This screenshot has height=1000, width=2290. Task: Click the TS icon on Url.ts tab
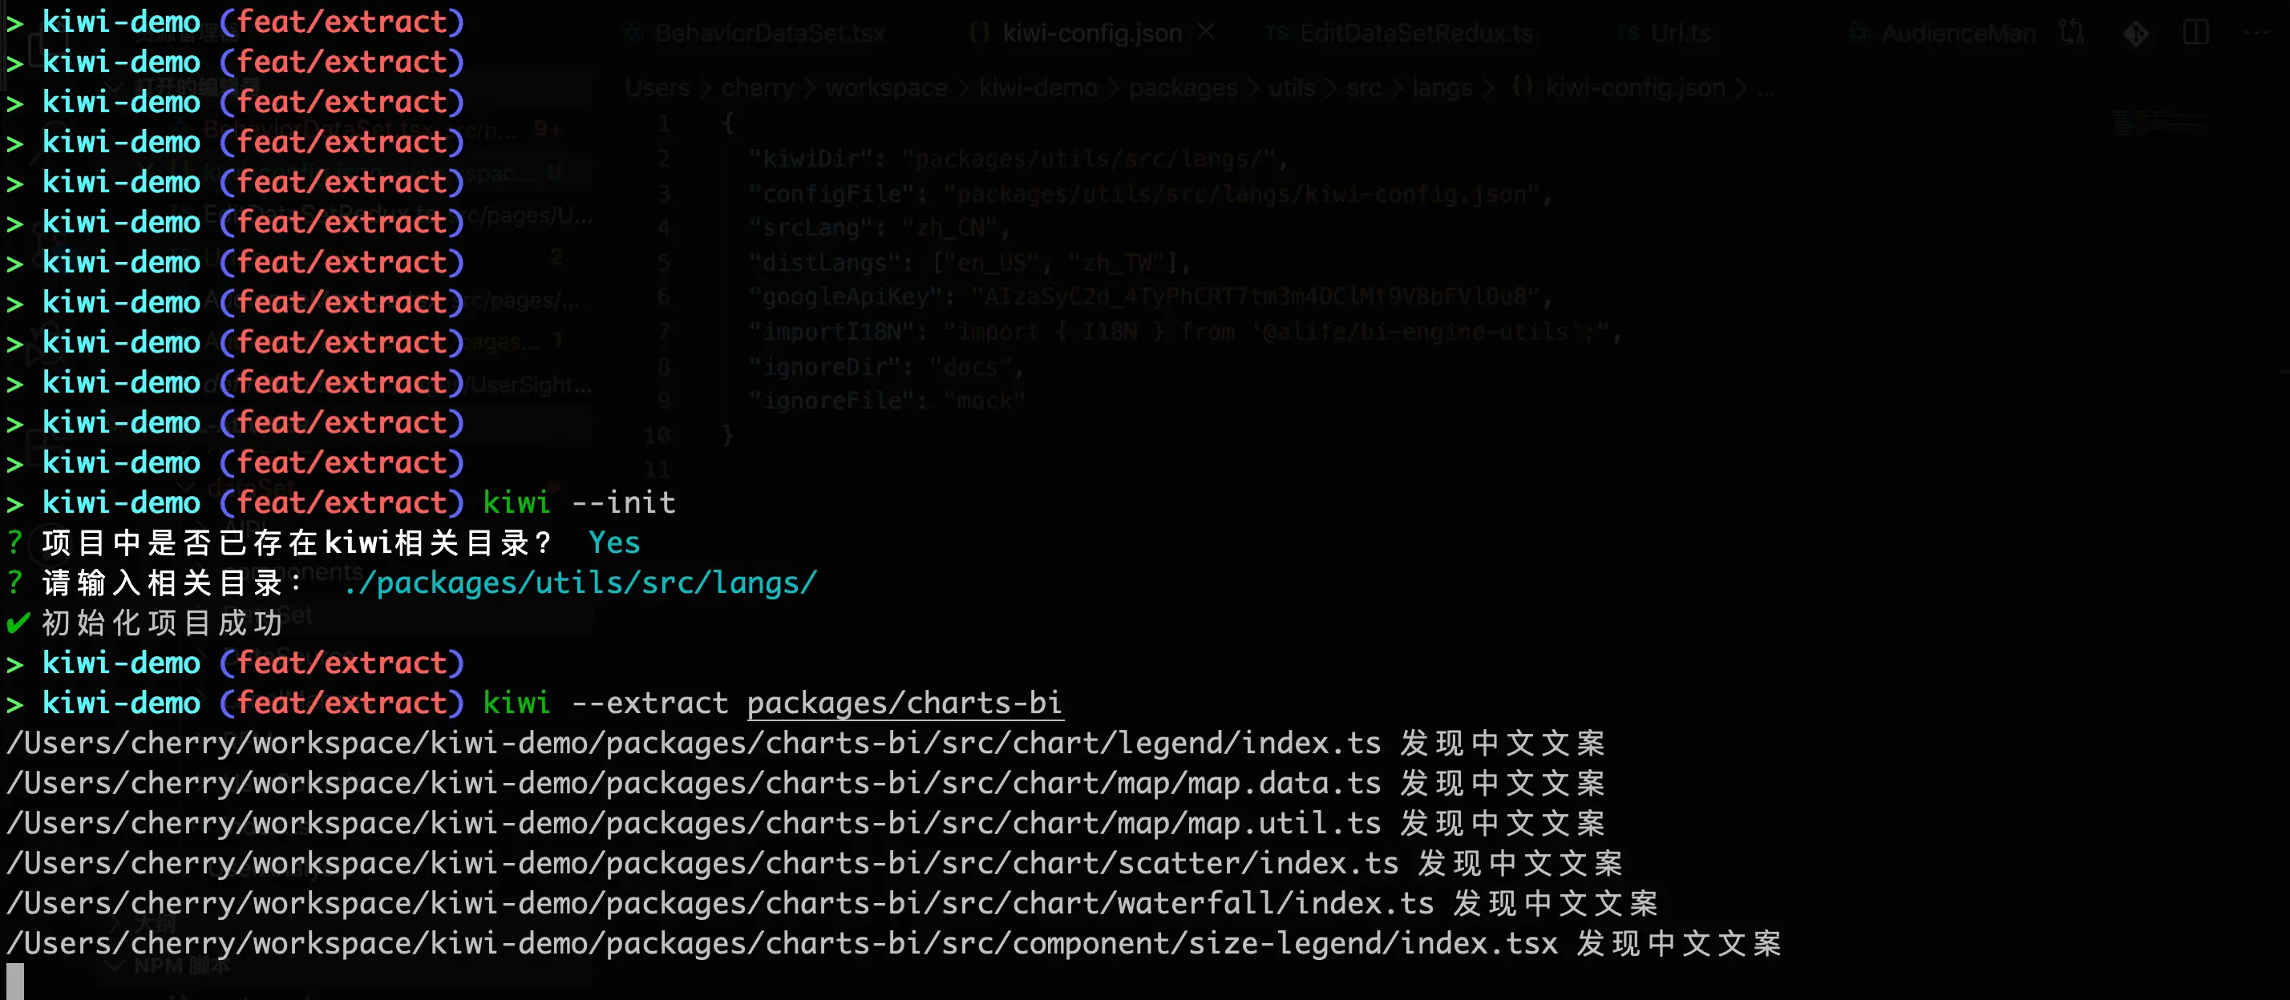(1627, 34)
